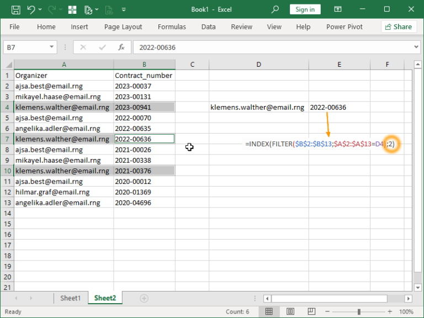Switch to Page Break Preview icon

pos(311,311)
